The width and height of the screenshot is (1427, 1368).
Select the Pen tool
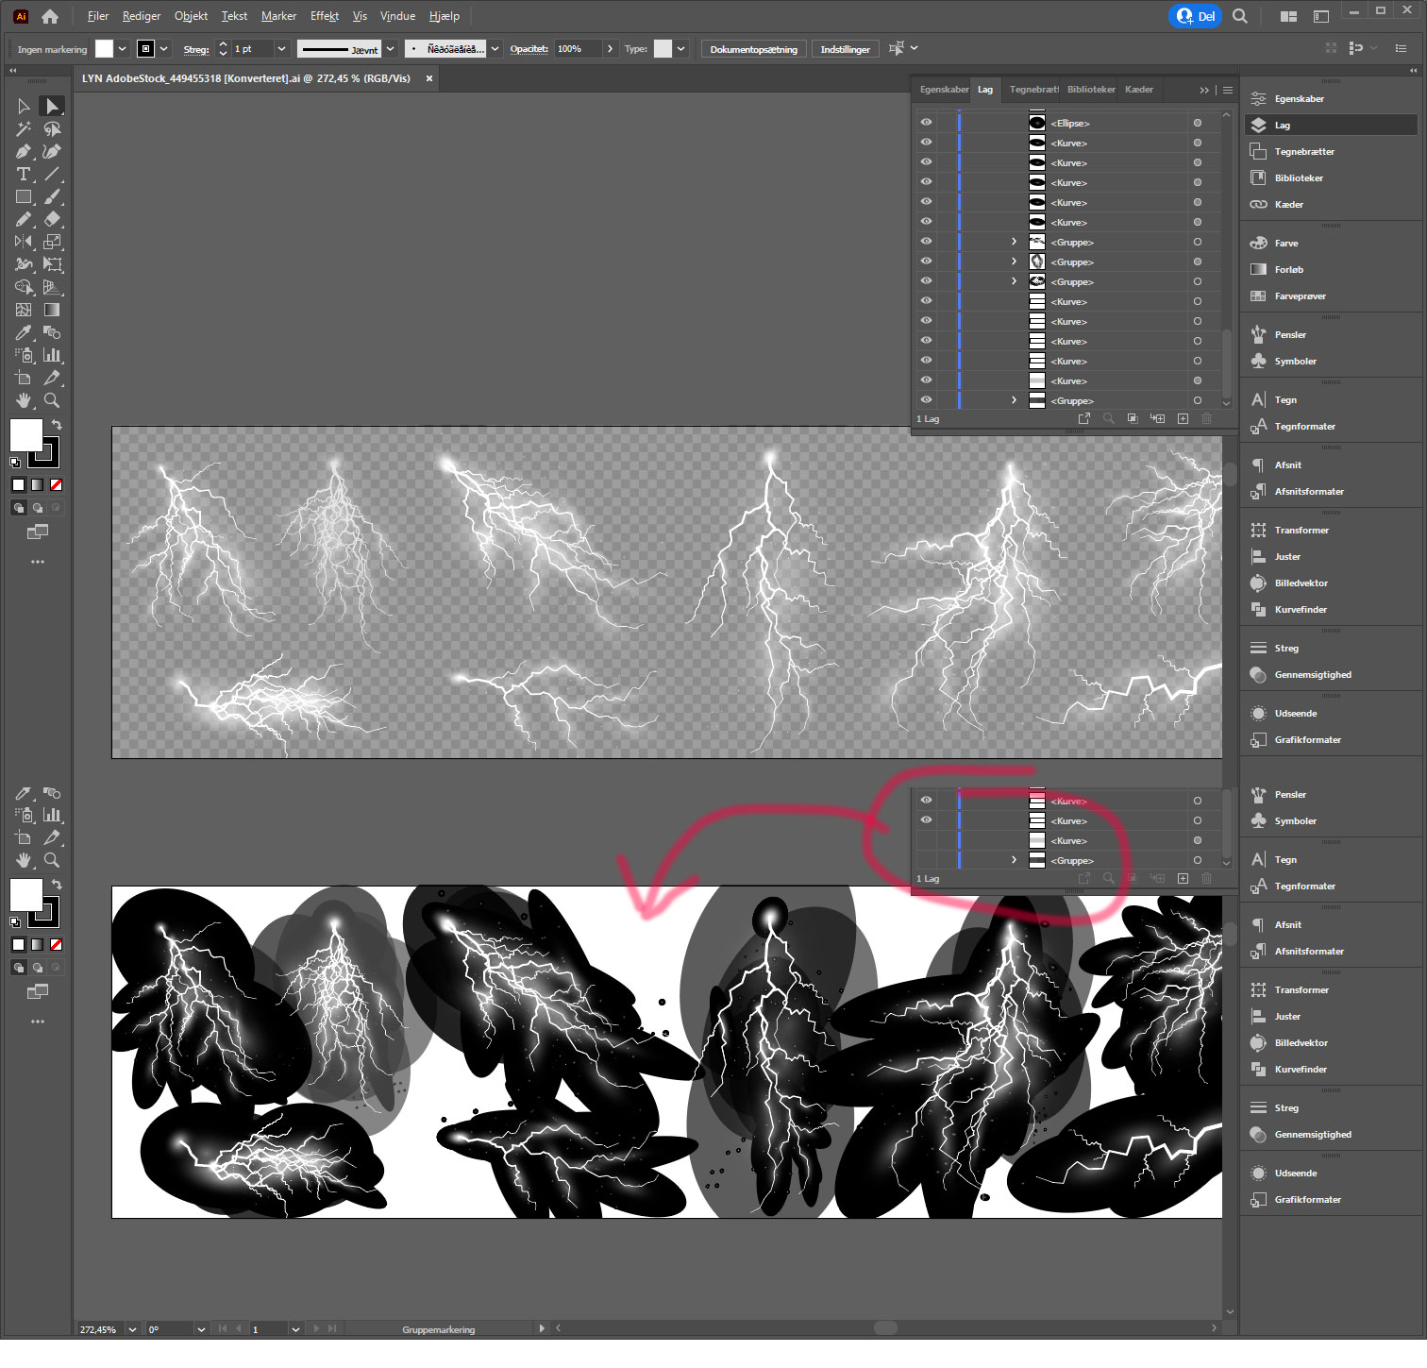24,152
